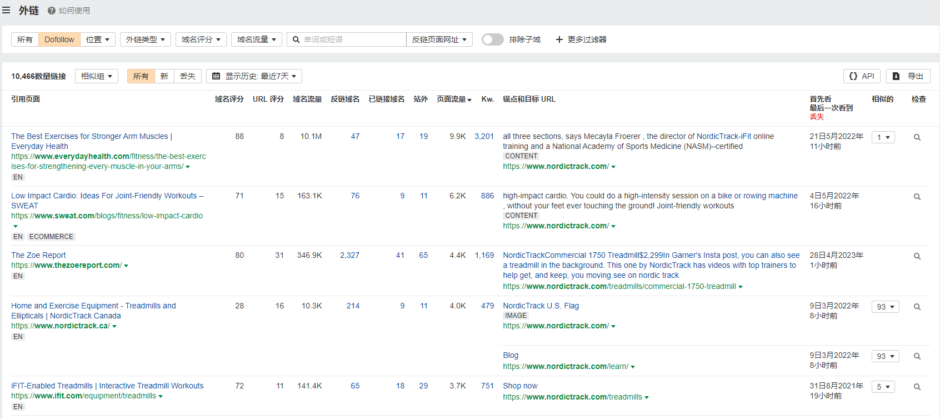Image resolution: width=940 pixels, height=419 pixels.
Task: Sort by 域名评分 column header
Action: (x=229, y=99)
